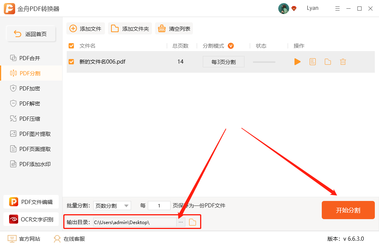Open the PDF添加水印 tool
The image size is (379, 246).
point(31,164)
